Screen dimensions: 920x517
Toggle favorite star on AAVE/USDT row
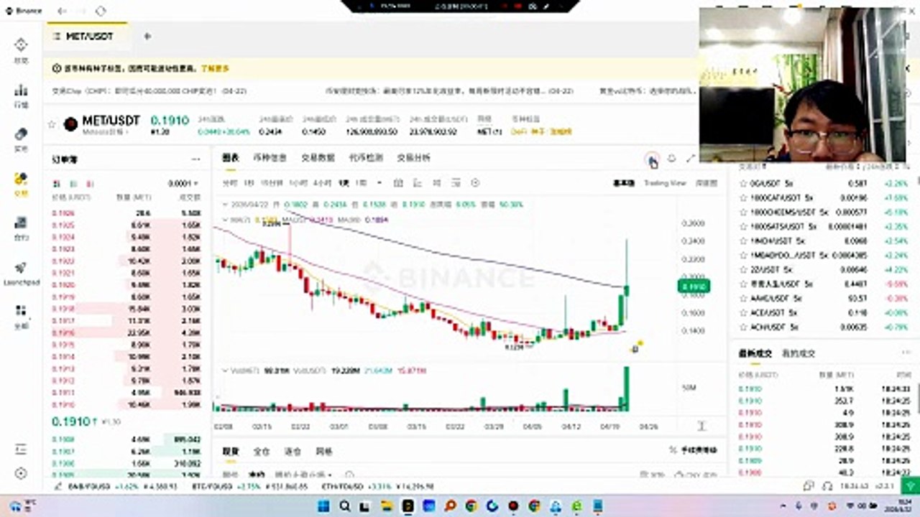coord(743,298)
